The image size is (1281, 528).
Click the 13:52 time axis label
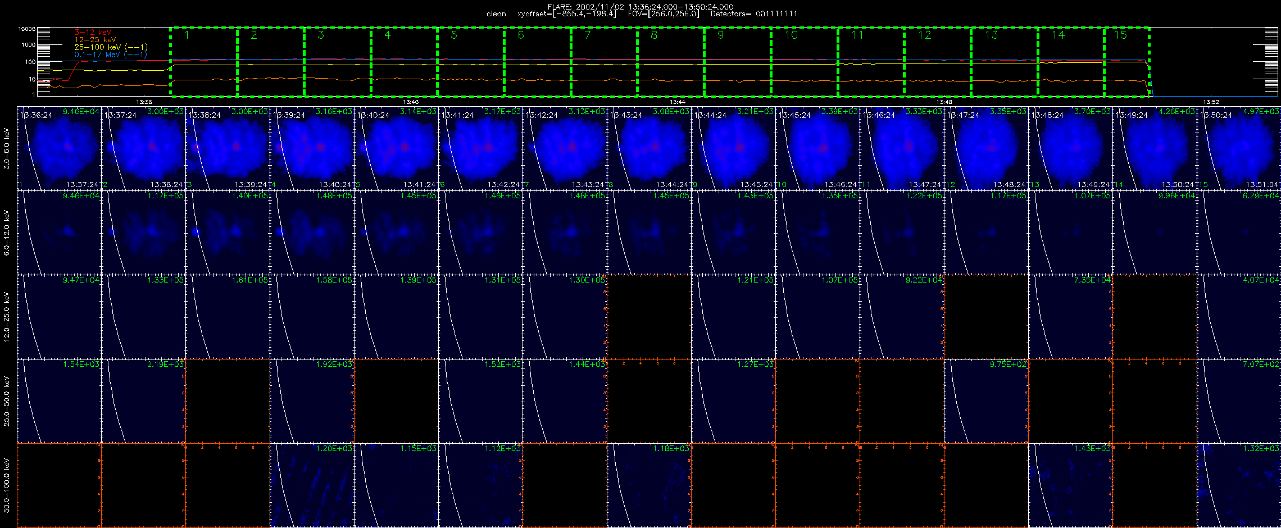point(1211,102)
